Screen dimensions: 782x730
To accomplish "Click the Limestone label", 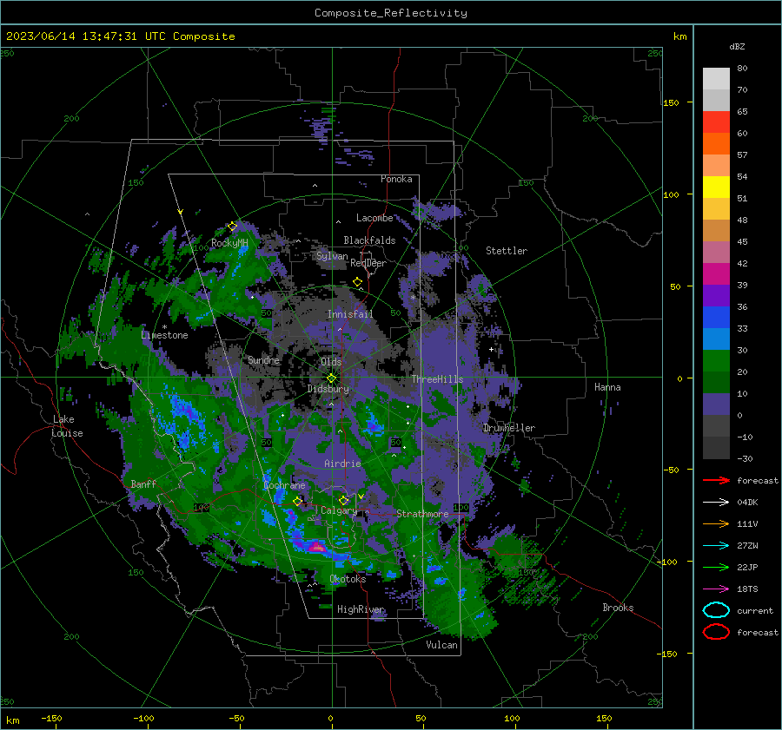I will 164,335.
